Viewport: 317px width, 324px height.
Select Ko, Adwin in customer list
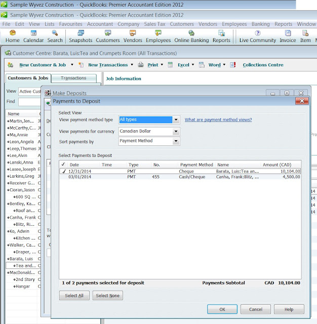tap(19, 231)
